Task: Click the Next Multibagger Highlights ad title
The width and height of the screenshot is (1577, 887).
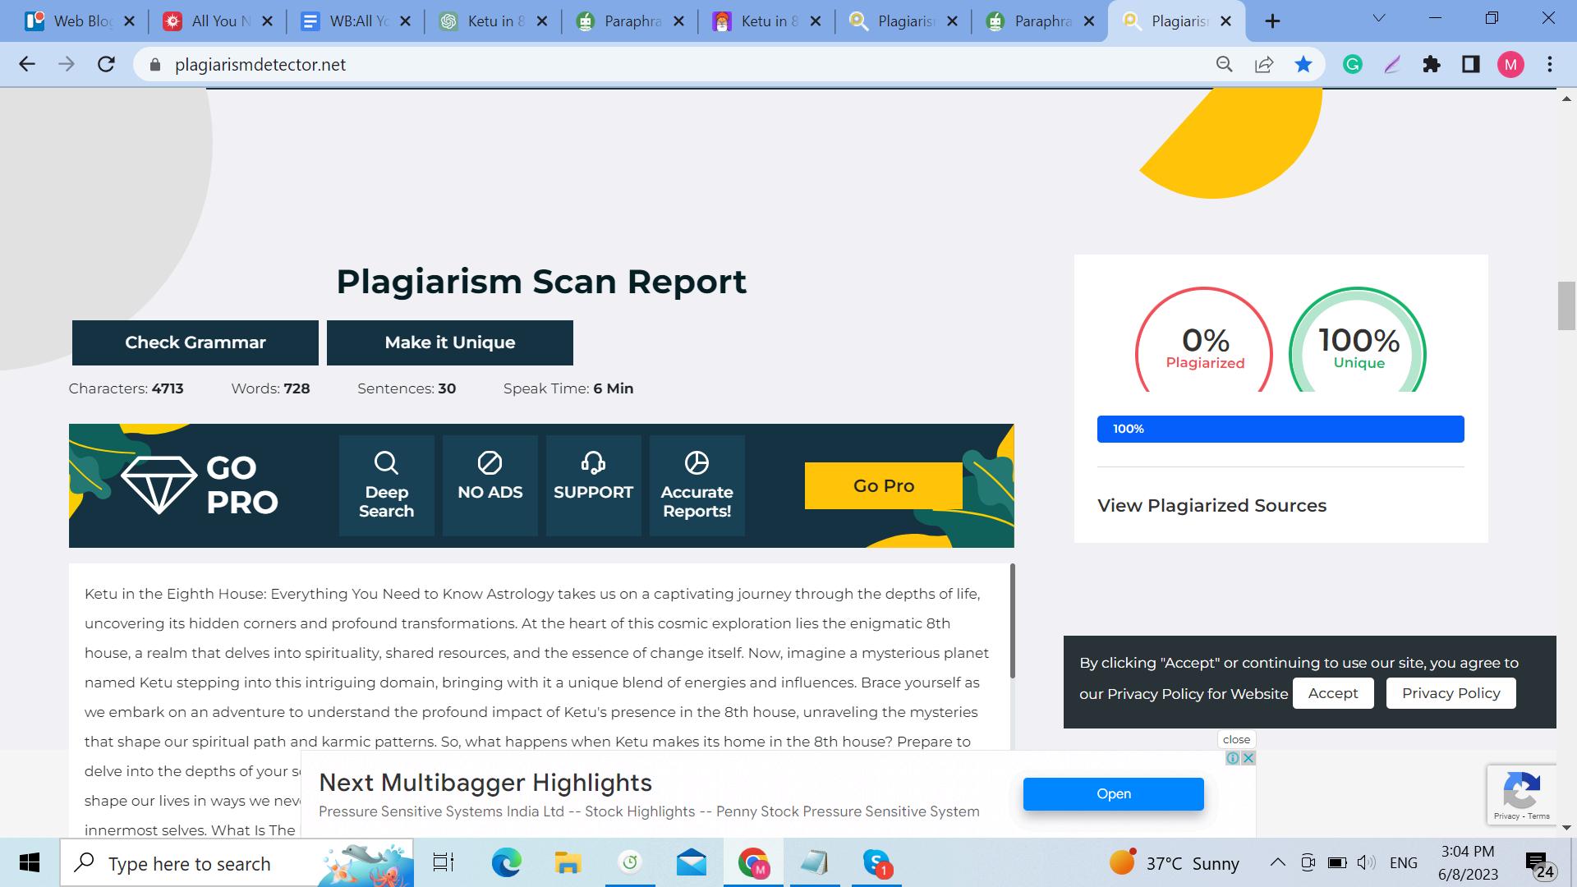Action: point(485,783)
